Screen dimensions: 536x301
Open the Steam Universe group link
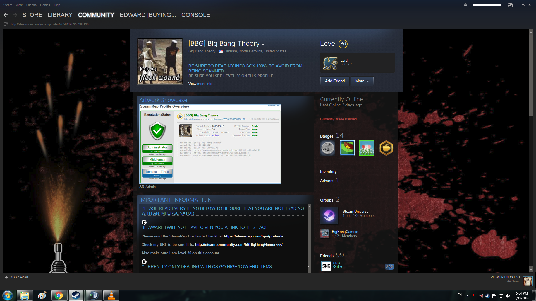point(355,211)
